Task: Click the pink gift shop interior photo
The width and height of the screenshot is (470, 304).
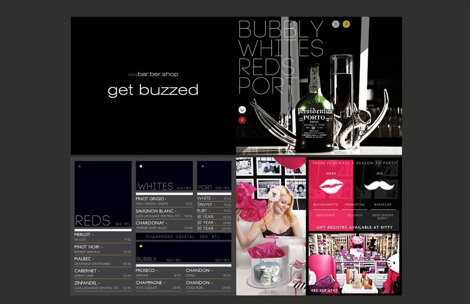Action: point(354,264)
